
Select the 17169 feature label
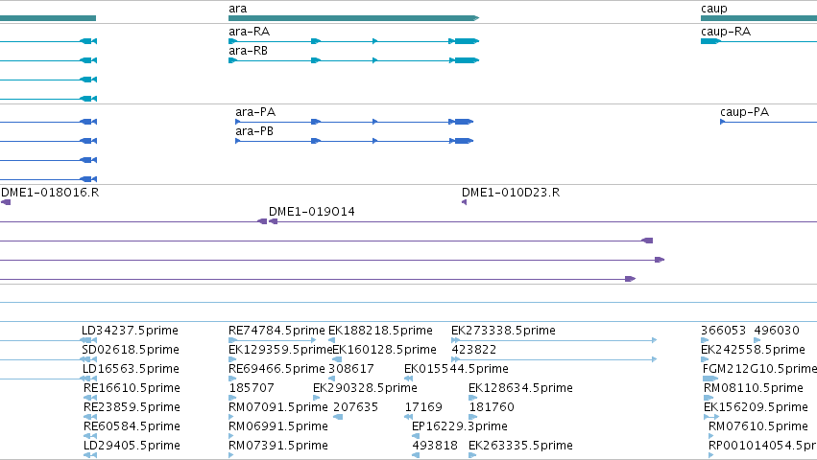[423, 407]
